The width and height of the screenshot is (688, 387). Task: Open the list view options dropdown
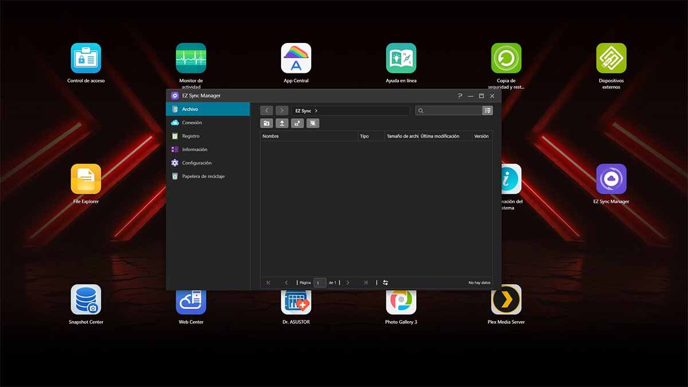488,111
